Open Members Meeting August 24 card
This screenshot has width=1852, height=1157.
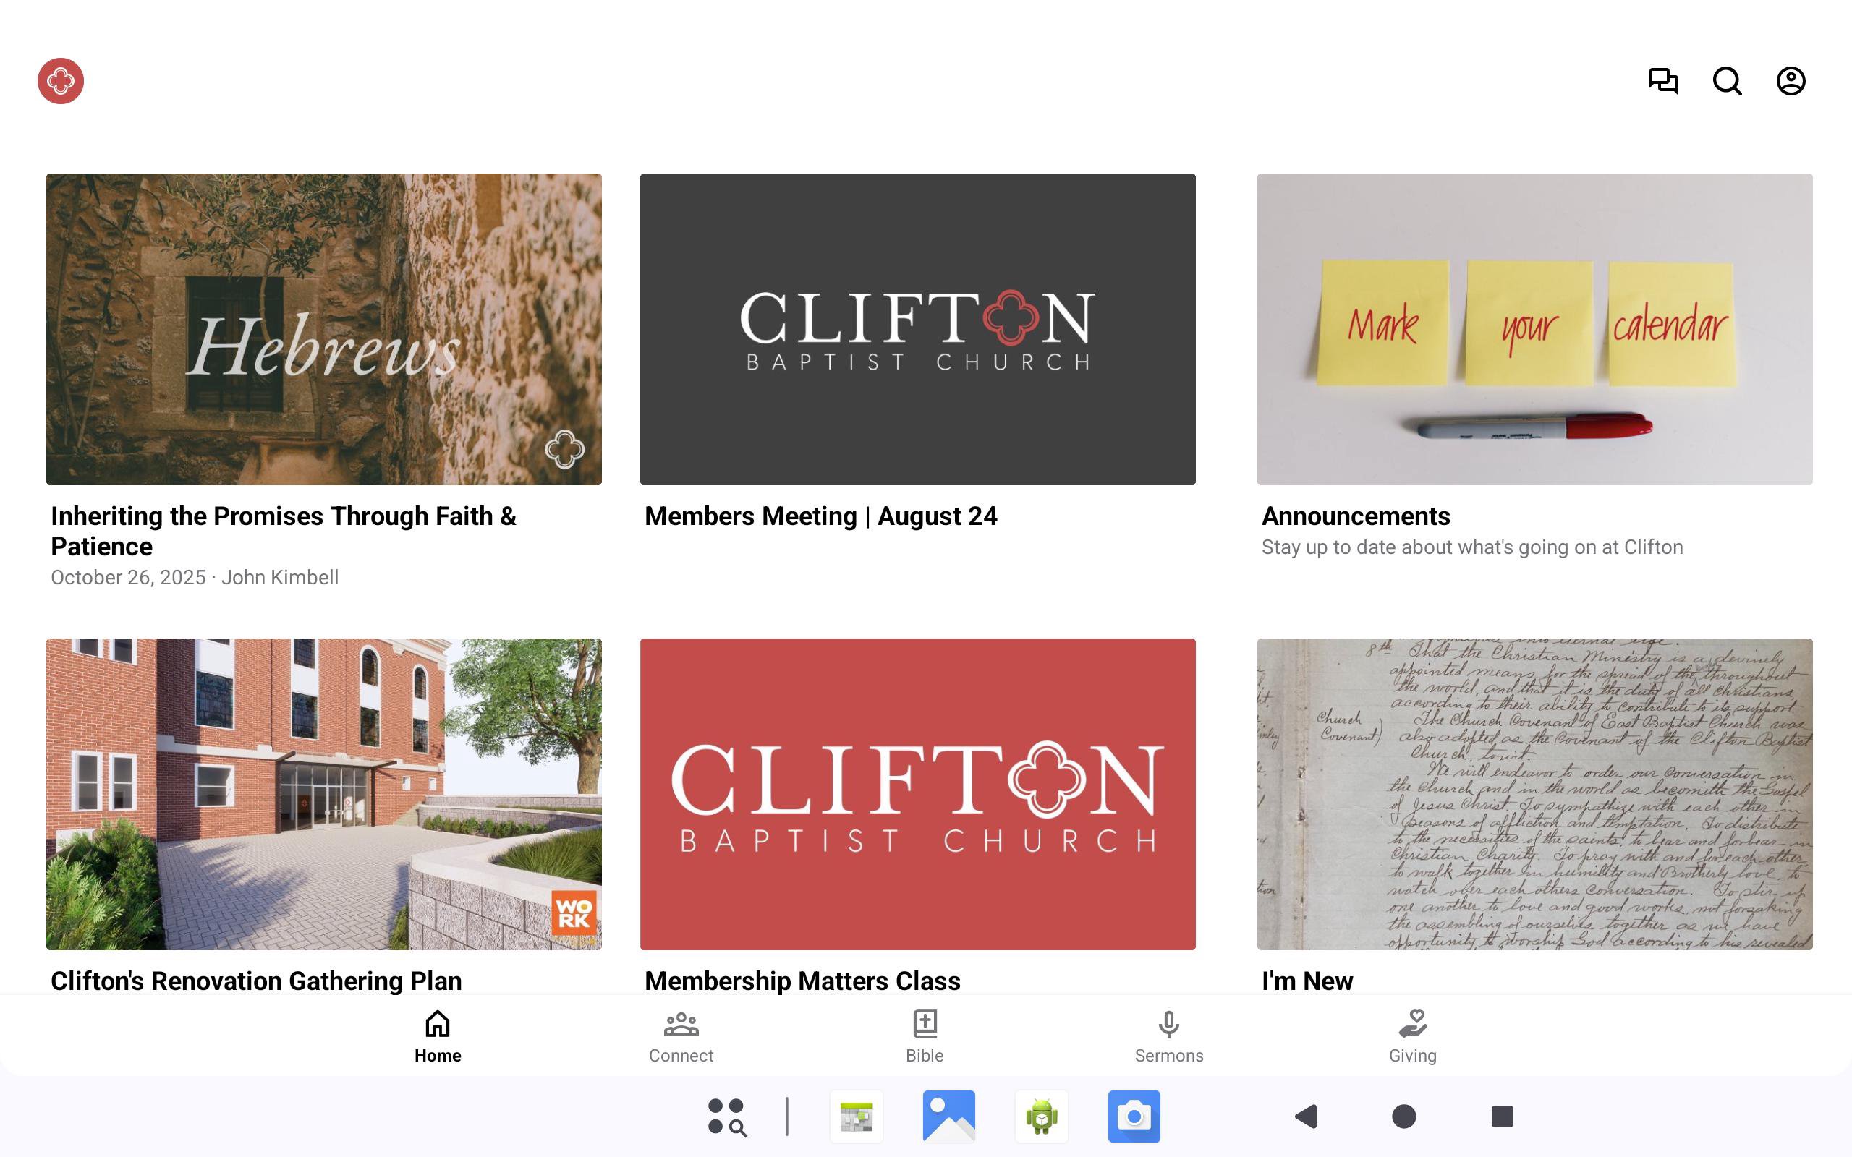917,329
